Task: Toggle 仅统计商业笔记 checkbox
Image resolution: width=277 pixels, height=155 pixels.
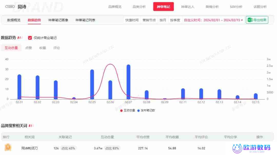Action: coord(30,38)
